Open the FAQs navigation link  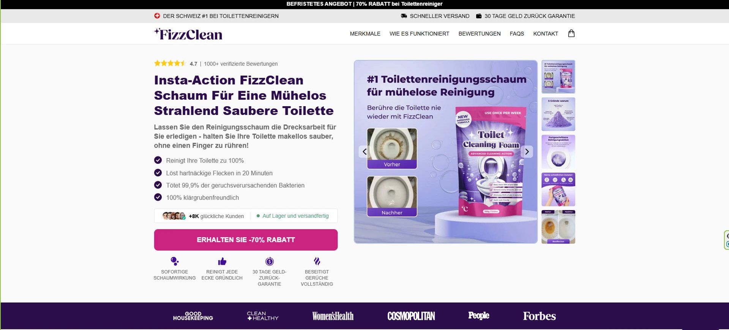(517, 34)
